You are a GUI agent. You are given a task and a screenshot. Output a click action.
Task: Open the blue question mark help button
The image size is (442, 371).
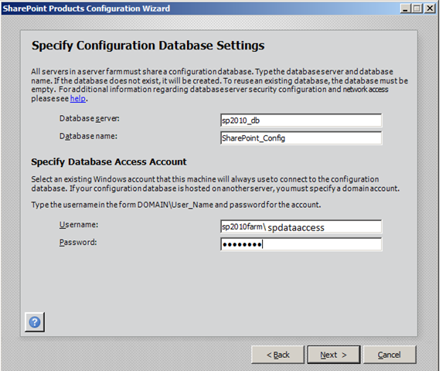pos(35,322)
